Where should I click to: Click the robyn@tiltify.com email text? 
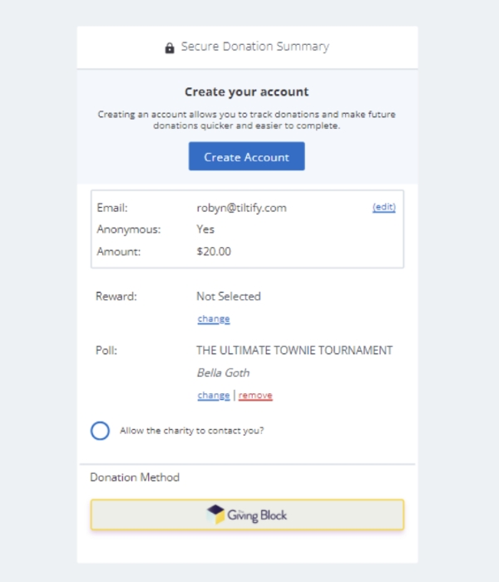[242, 208]
